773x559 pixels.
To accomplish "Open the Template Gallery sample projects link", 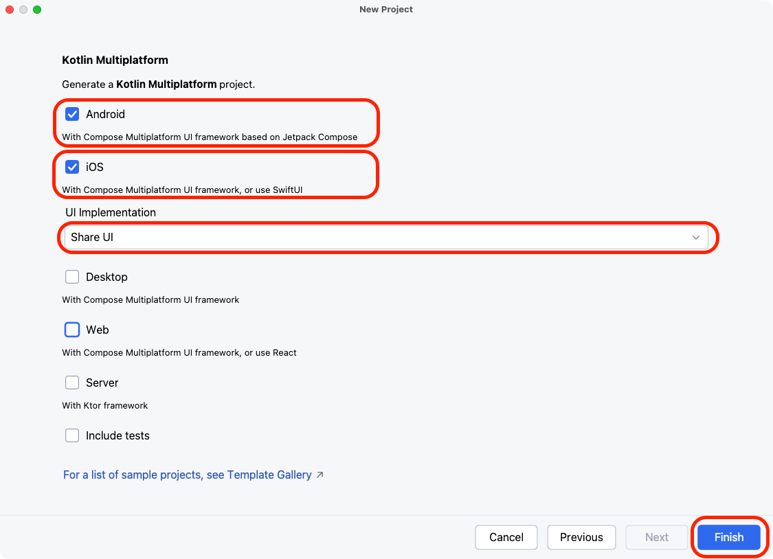I will (x=187, y=475).
